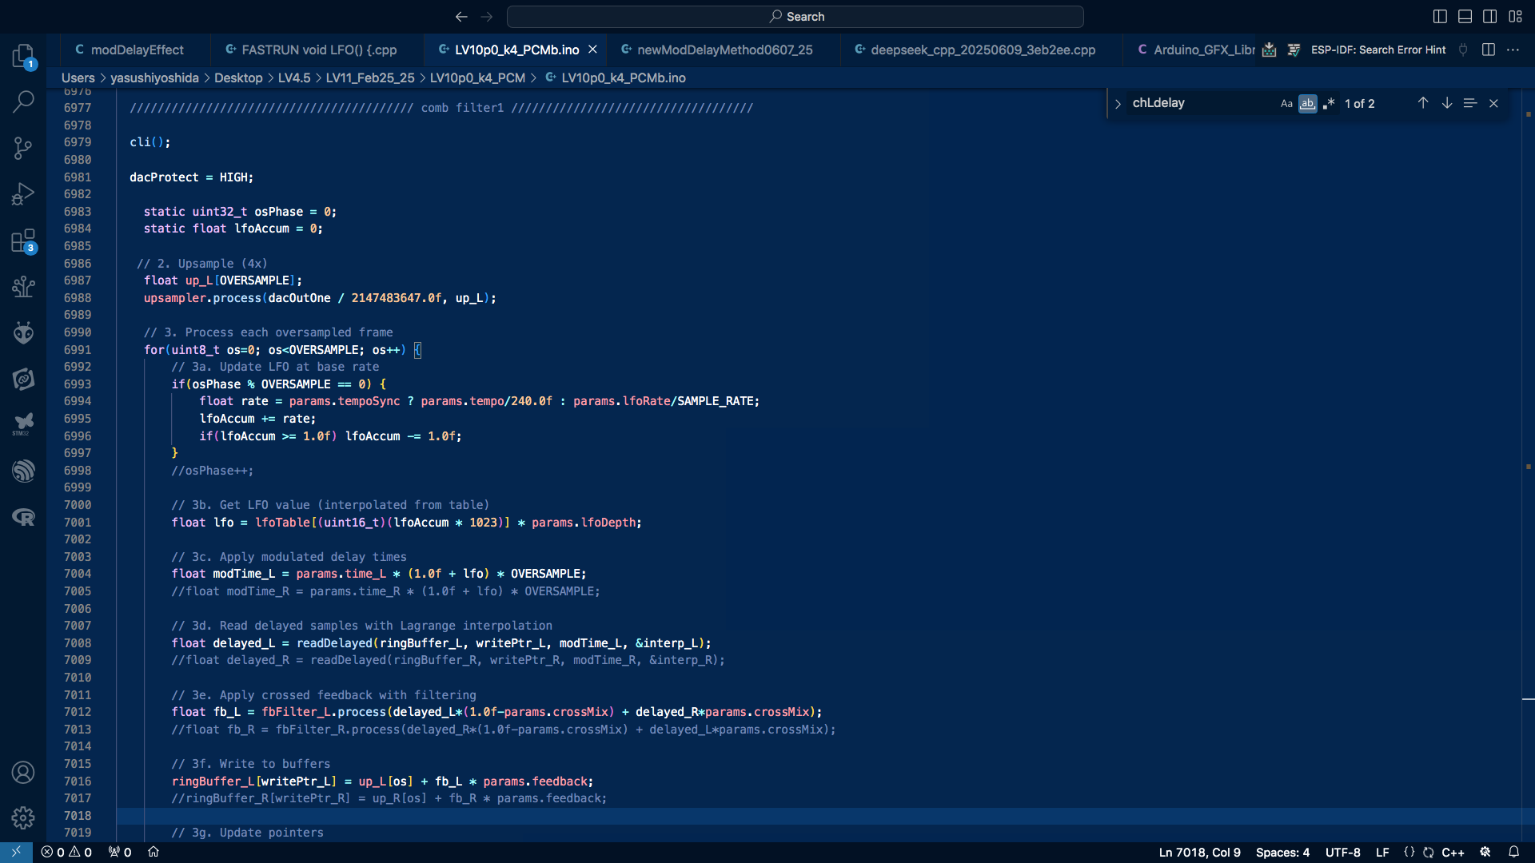Switch to the modDelayEffect tab
The height and width of the screenshot is (863, 1535).
pos(137,50)
